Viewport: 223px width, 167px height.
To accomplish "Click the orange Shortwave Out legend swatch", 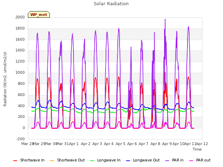I will pyautogui.click(x=52, y=161).
